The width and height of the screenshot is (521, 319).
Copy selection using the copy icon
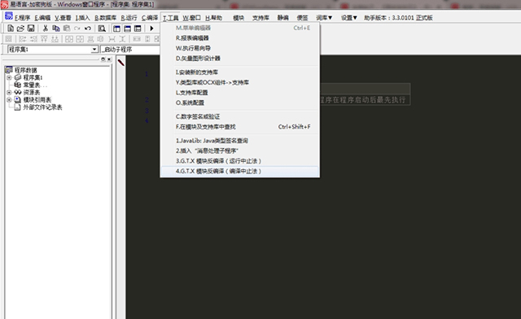(56, 28)
